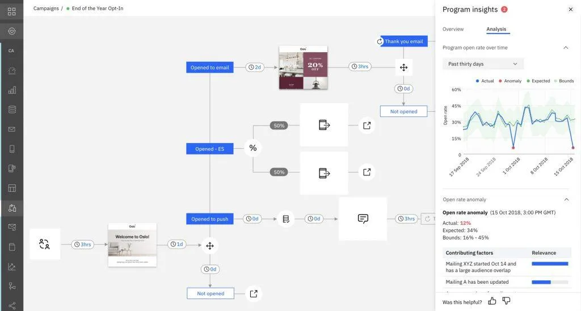Collapse the Open rate anomaly section
581x311 pixels.
(567, 199)
